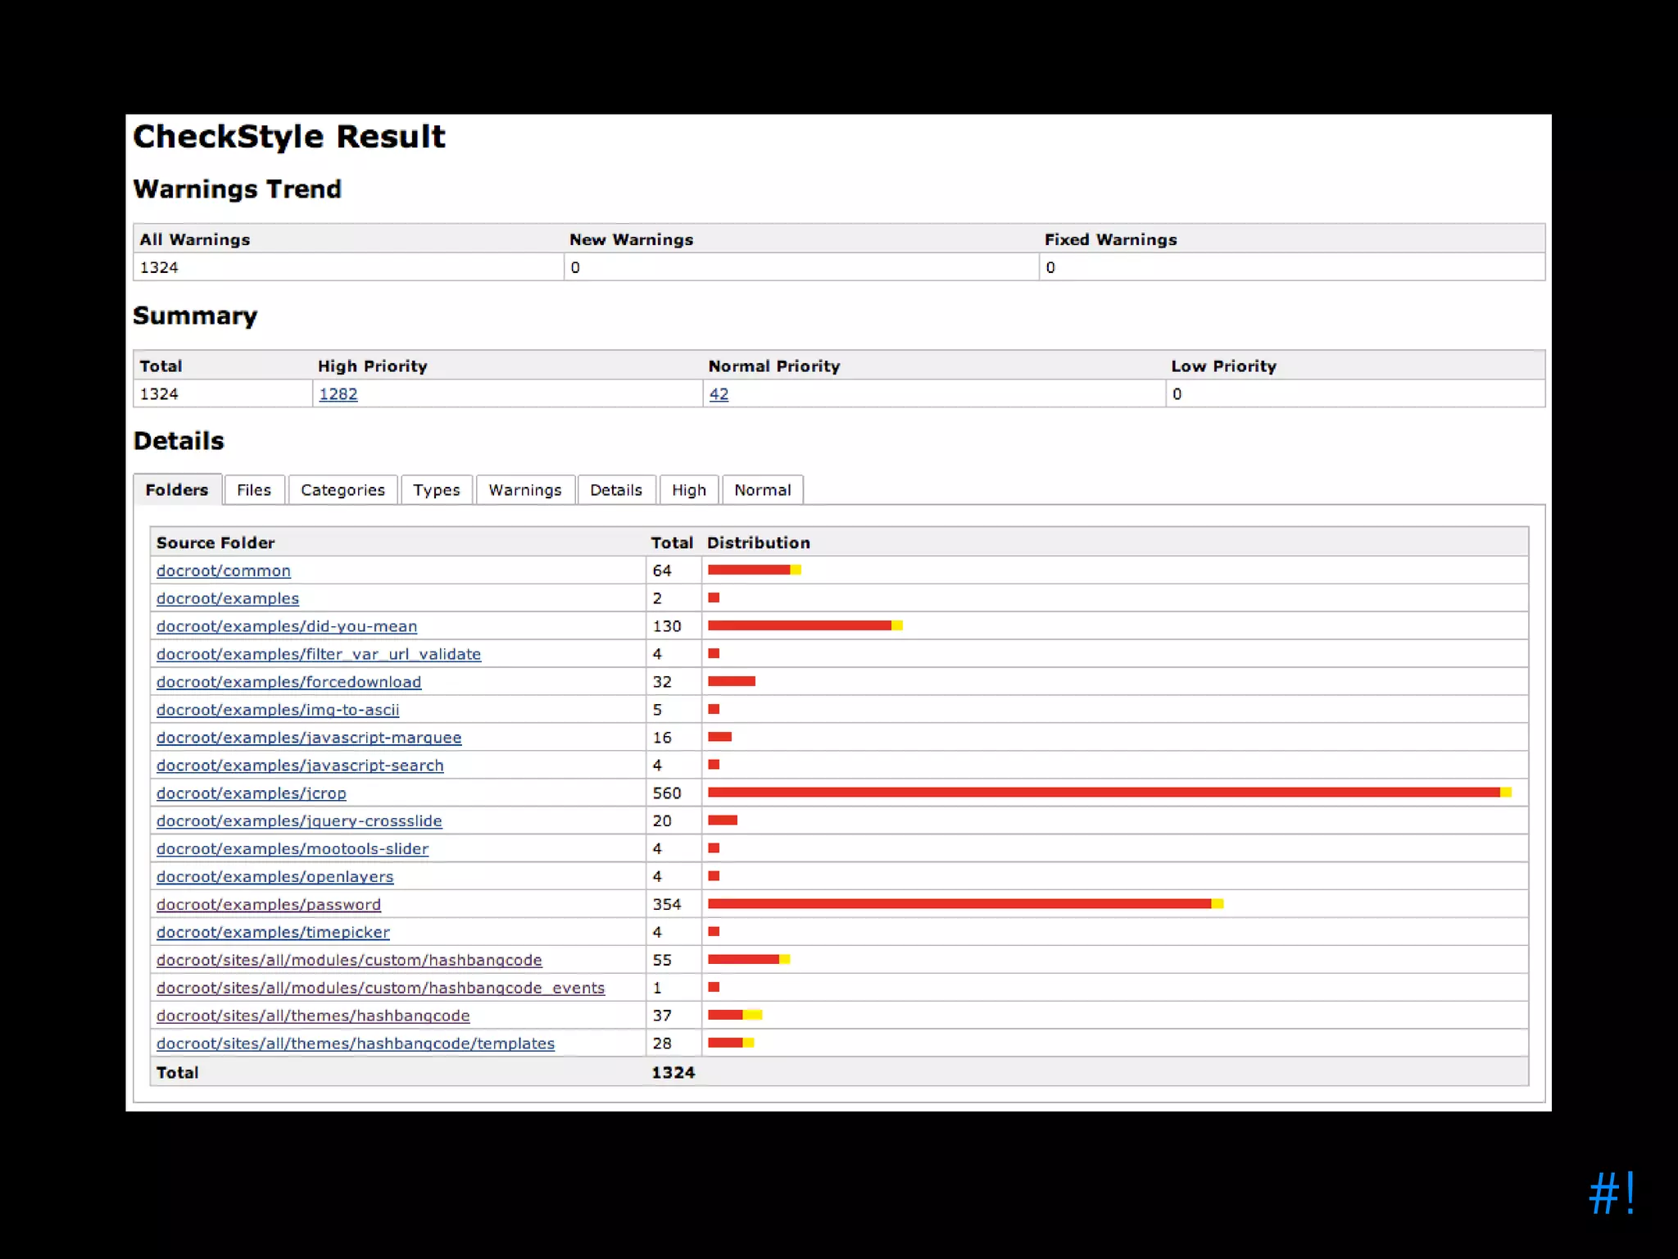Open the Categories tab
Screen dimensions: 1678x1259
342,490
